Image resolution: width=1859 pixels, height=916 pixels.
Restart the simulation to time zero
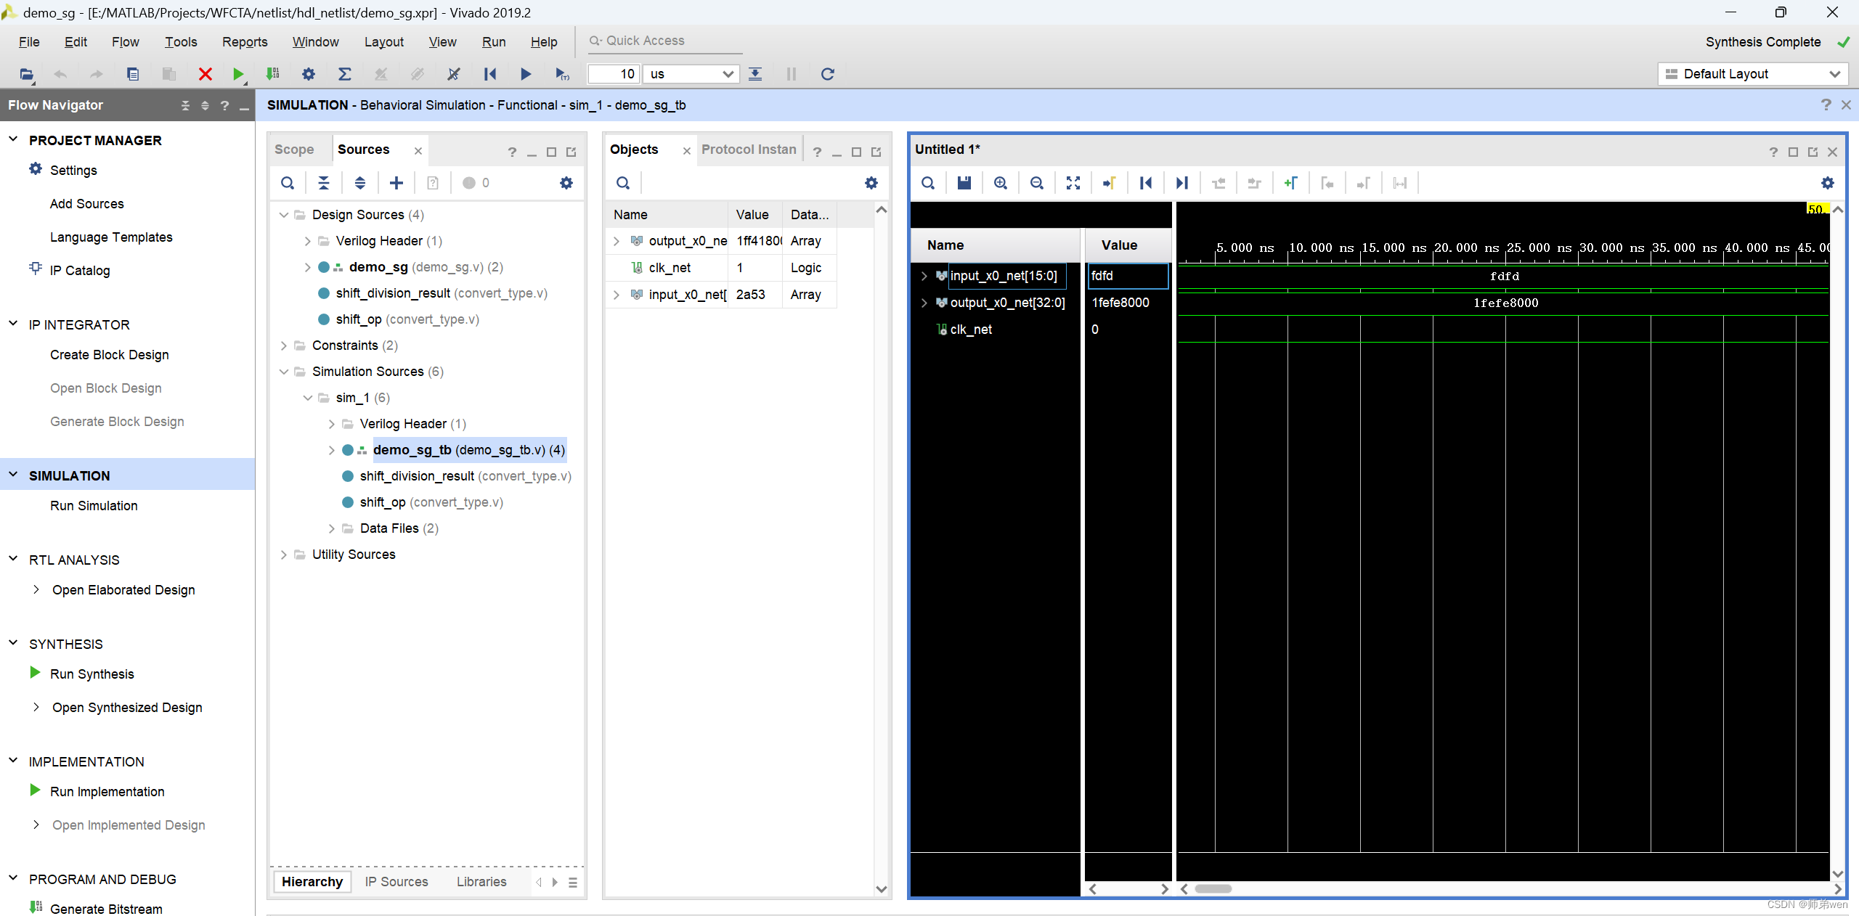[x=489, y=73]
